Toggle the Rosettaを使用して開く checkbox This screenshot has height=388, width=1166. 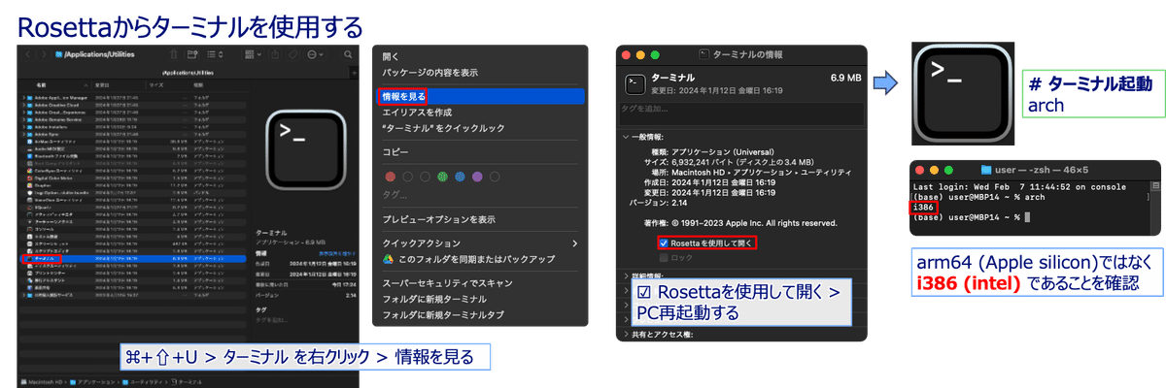click(x=664, y=243)
